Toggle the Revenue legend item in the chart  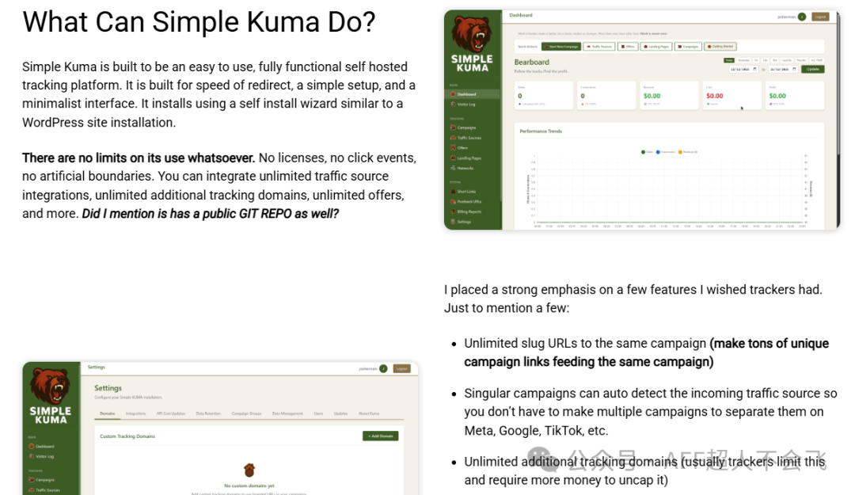688,152
